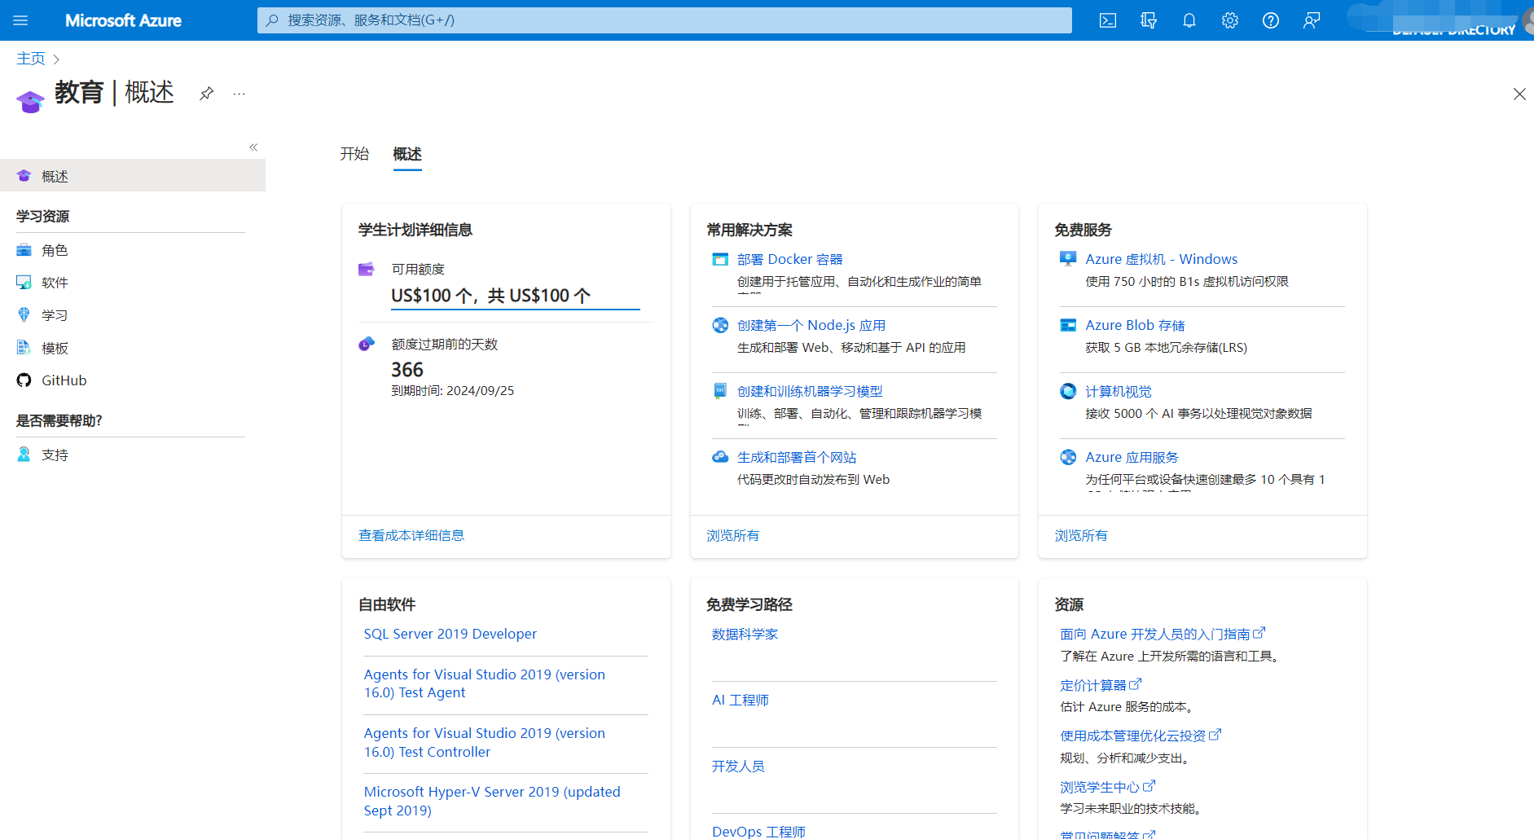1534x839 pixels.
Task: Open 查看成本详细信息 link
Action: click(411, 535)
